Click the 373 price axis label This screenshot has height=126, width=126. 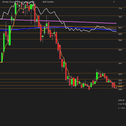[x=120, y=74]
